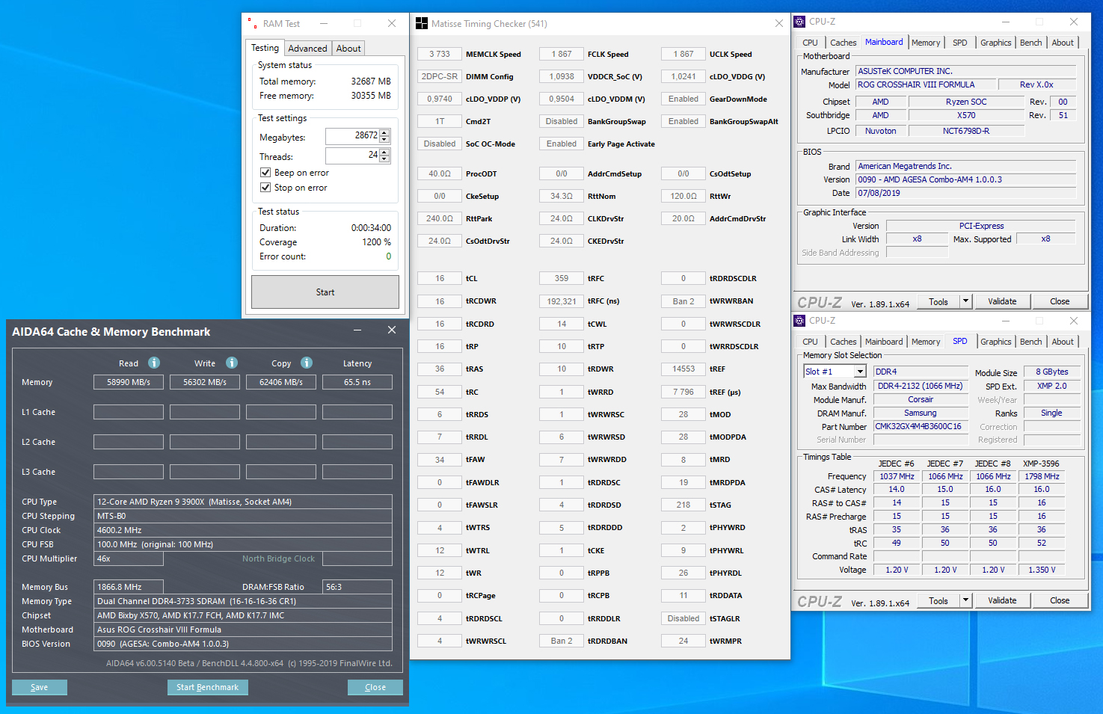Click the tRFC value 359

click(562, 278)
